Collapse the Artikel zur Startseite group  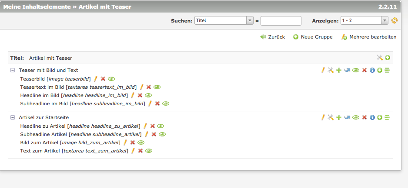13,117
